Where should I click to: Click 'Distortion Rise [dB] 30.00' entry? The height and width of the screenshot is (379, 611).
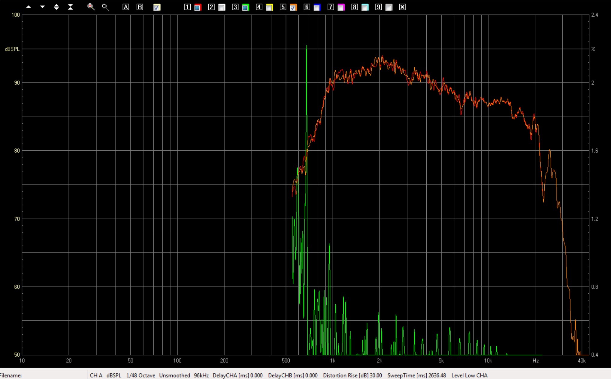pos(352,375)
